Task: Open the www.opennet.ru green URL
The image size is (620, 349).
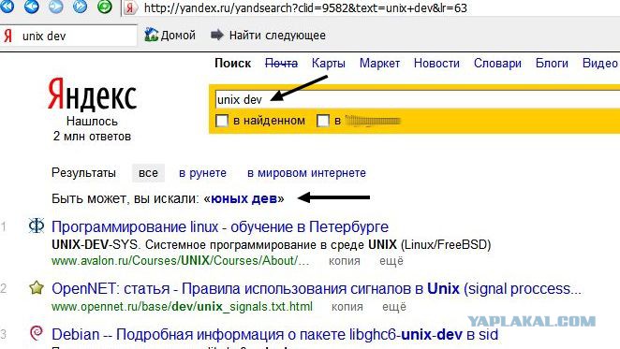Action: [x=182, y=307]
